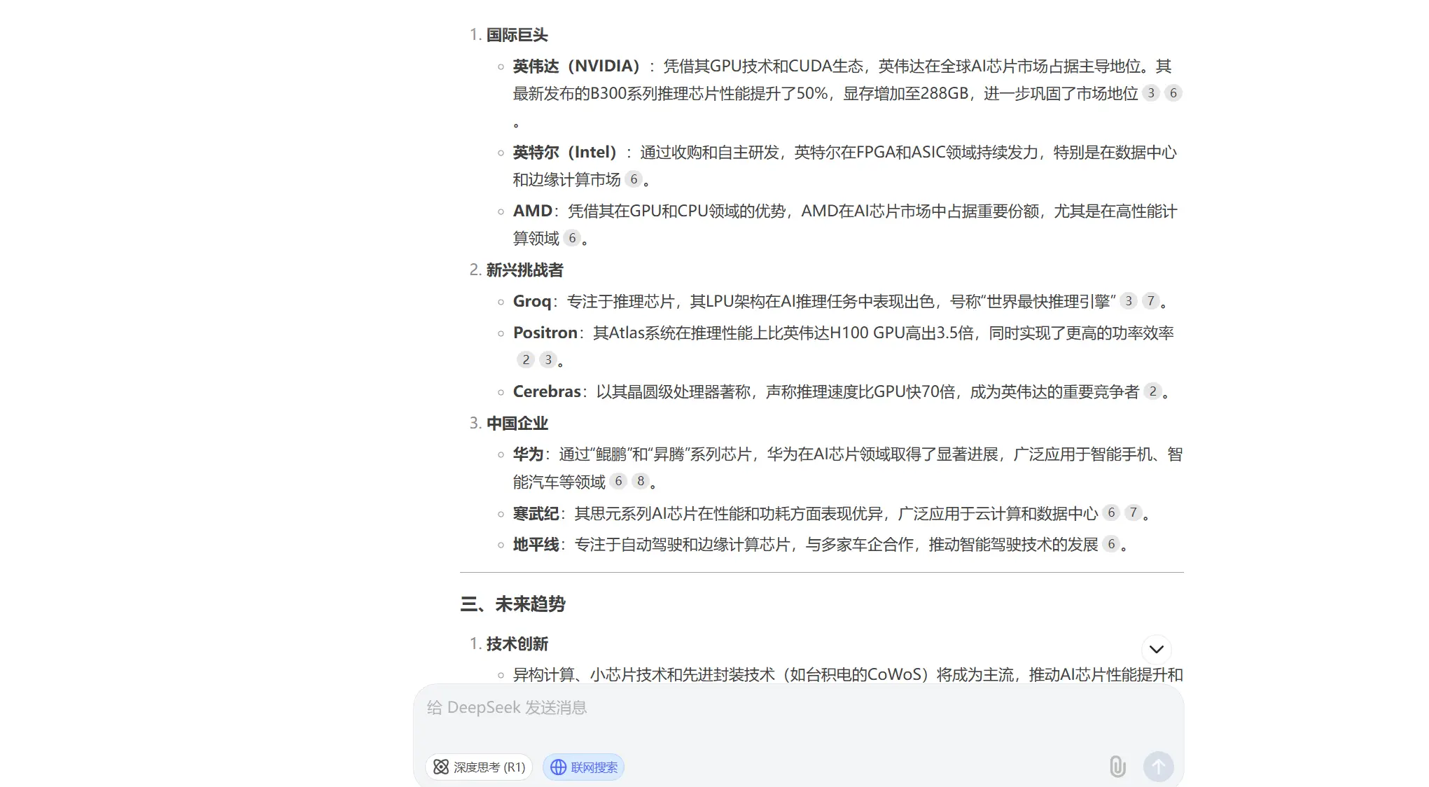Click the text 世界最快推理引擎 in Groq line
The height and width of the screenshot is (787, 1429).
pyautogui.click(x=1048, y=302)
